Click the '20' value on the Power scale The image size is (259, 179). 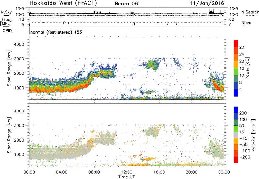(242, 61)
